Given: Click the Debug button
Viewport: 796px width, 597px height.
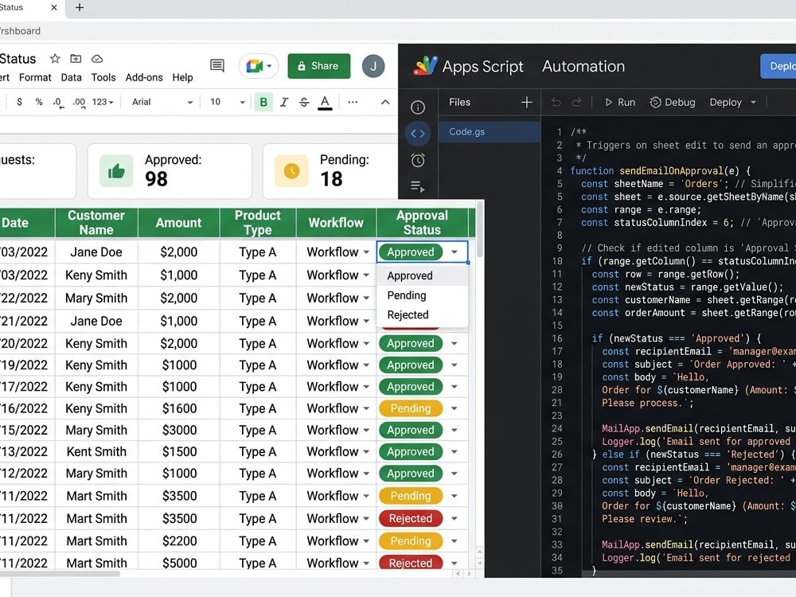Looking at the screenshot, I should tap(673, 103).
